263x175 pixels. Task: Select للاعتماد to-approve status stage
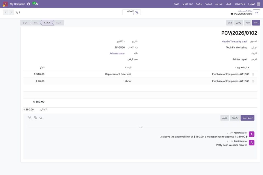tap(47, 23)
